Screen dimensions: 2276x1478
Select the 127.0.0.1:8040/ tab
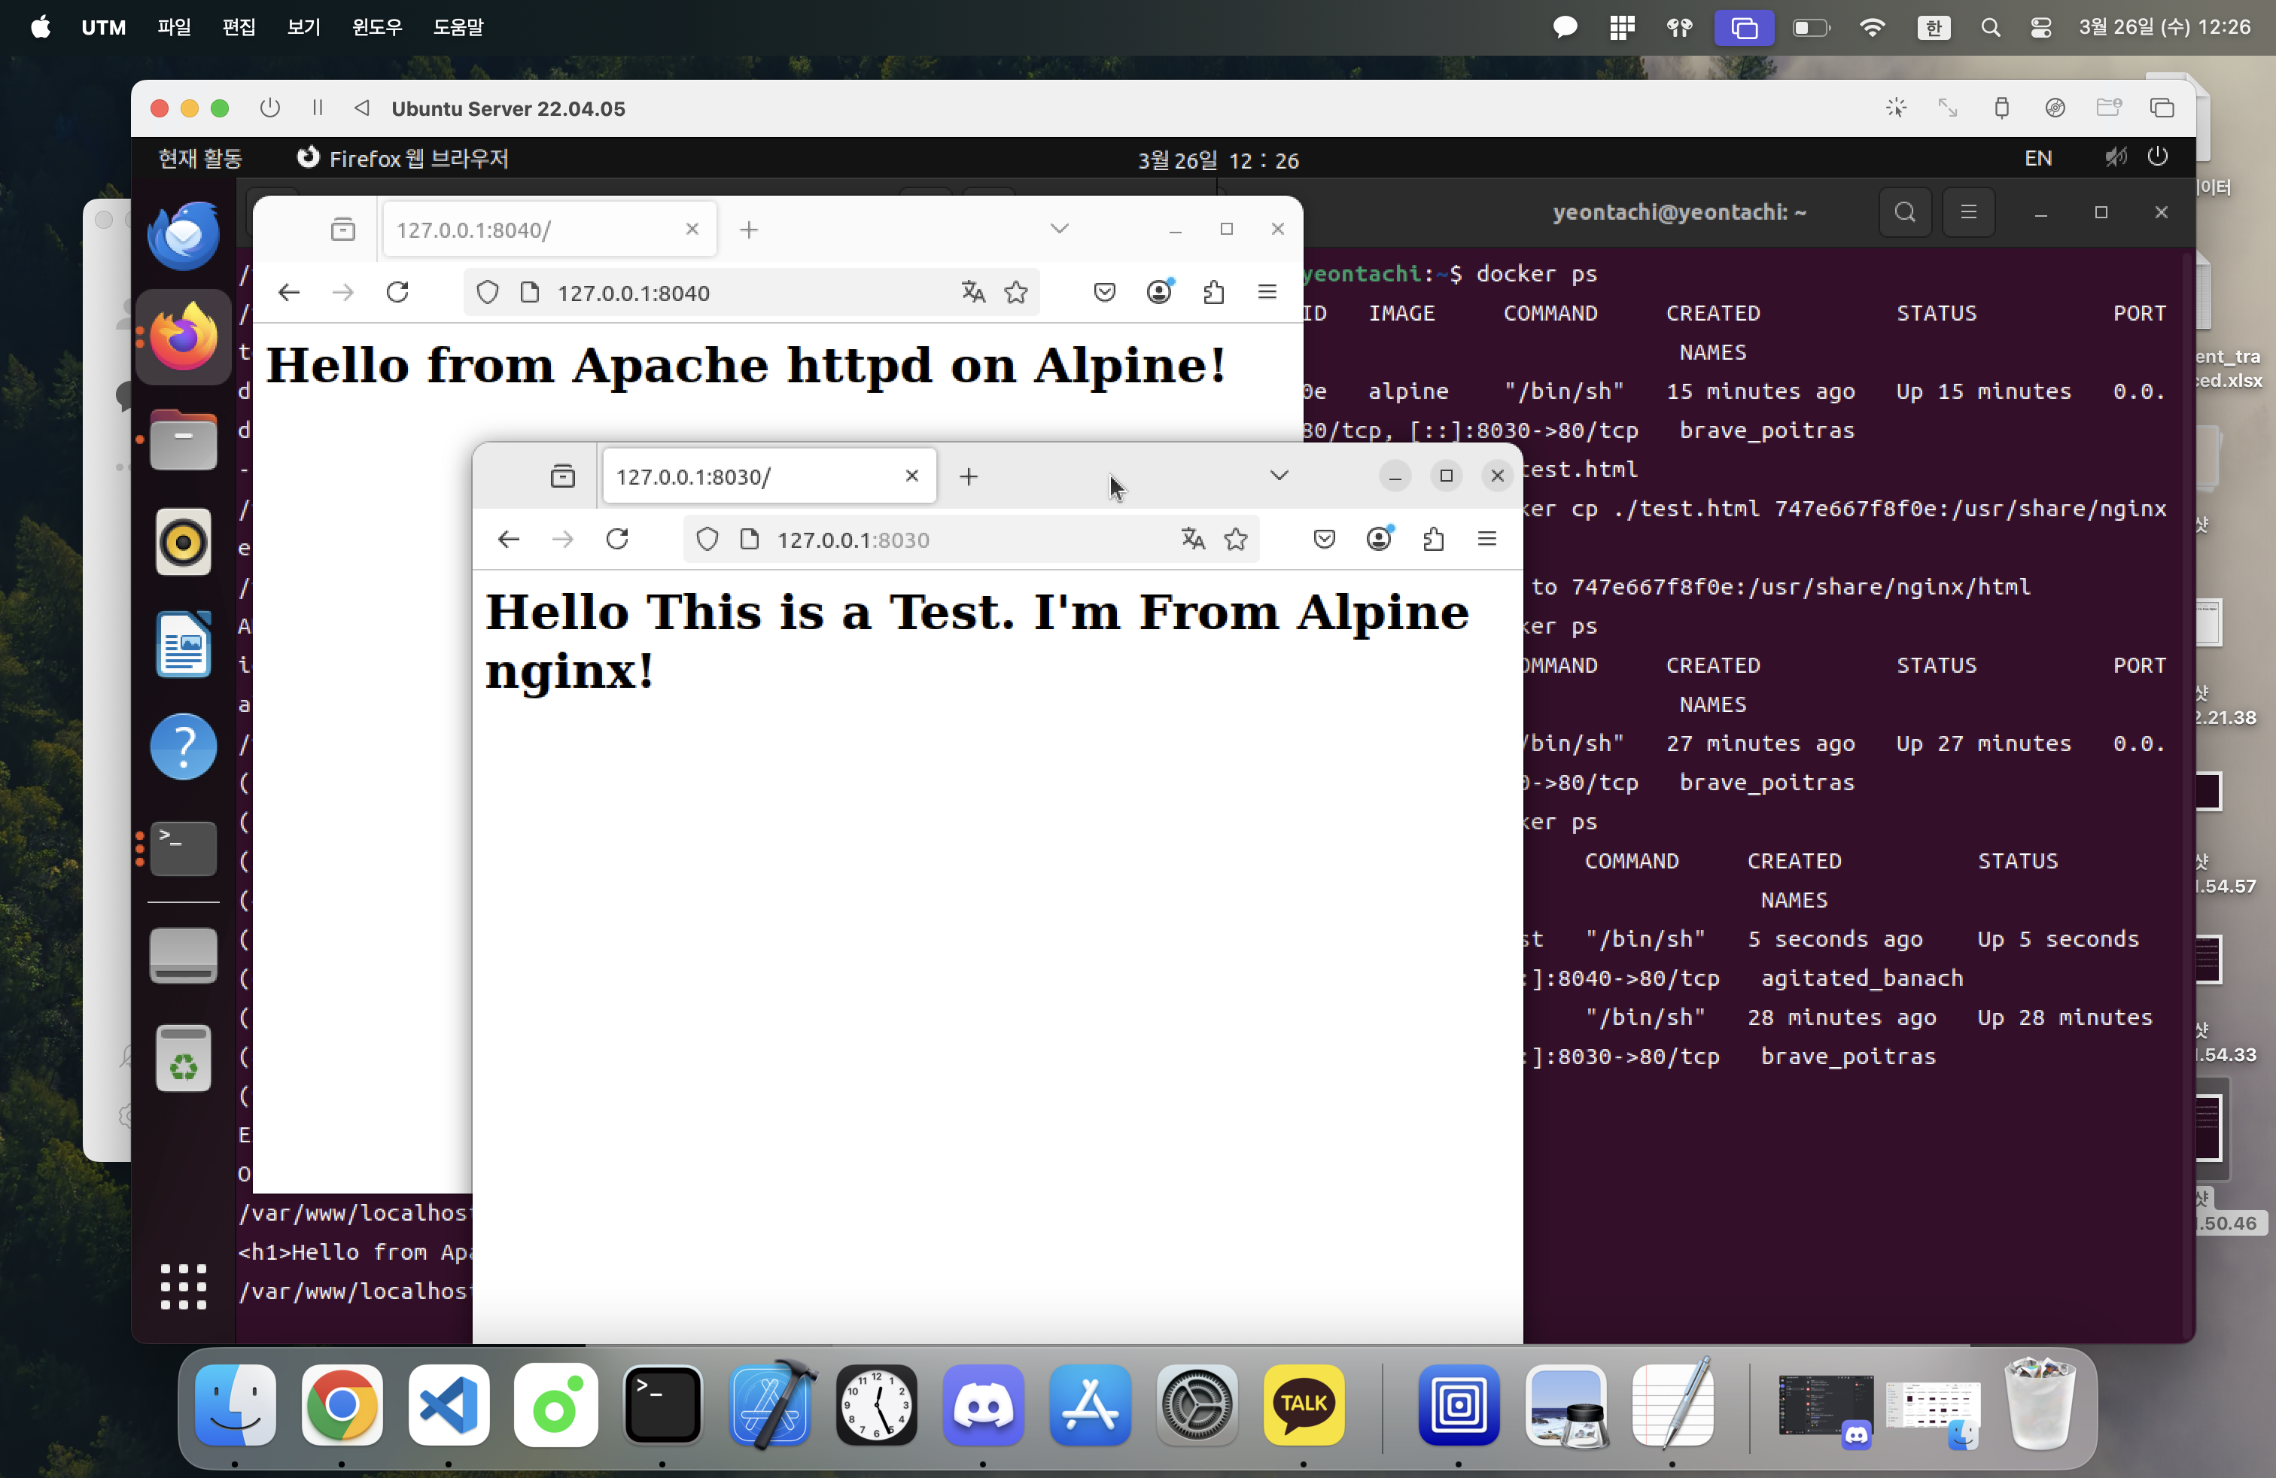tap(549, 230)
